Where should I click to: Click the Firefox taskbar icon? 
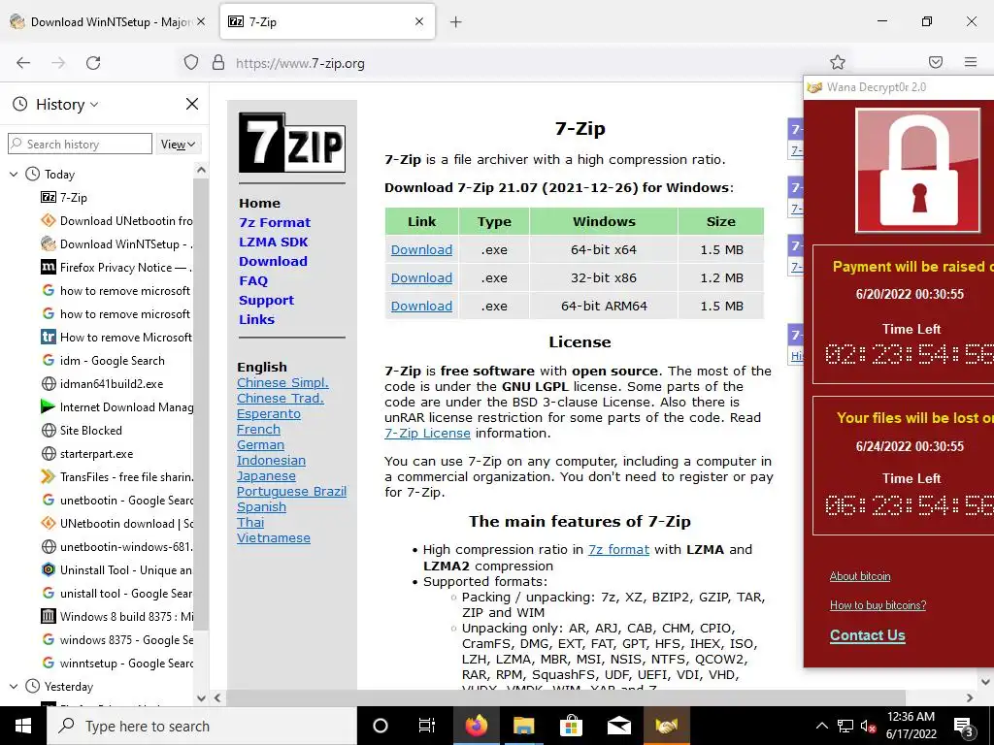pyautogui.click(x=476, y=726)
